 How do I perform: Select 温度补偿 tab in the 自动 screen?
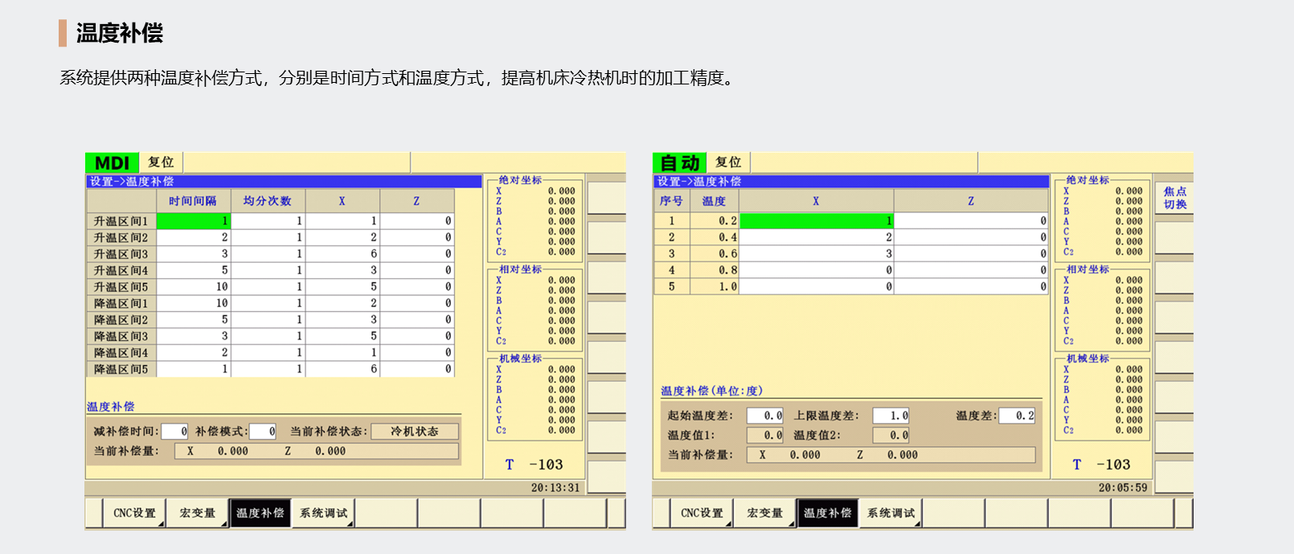(x=827, y=513)
